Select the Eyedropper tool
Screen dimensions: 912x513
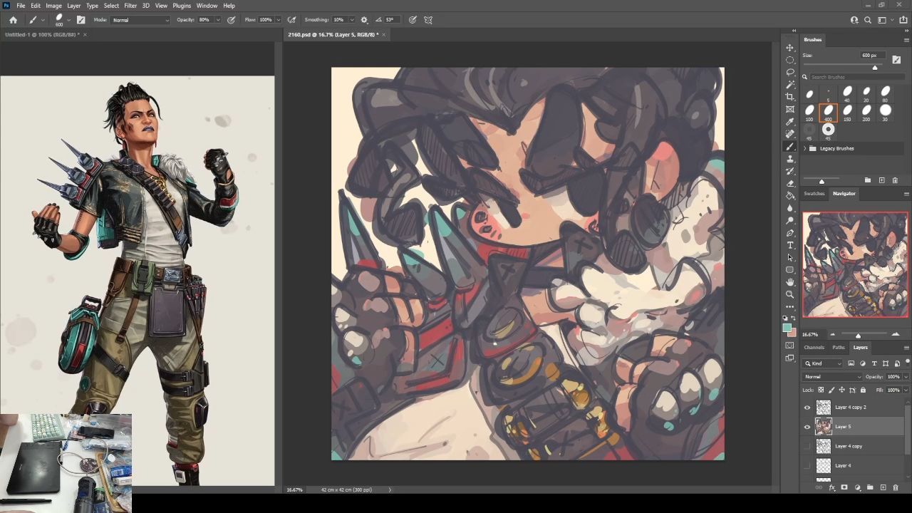click(x=790, y=121)
